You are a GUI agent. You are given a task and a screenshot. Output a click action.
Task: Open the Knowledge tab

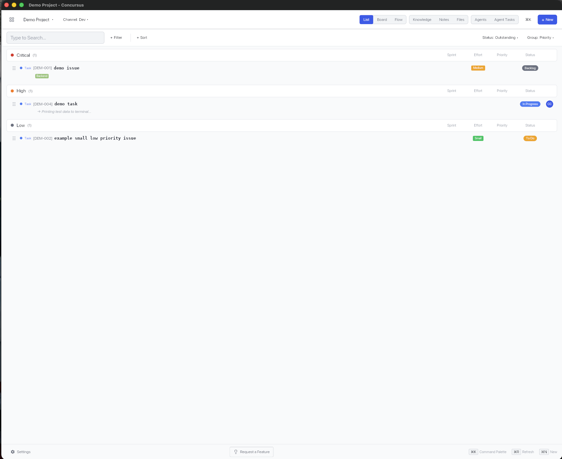pos(422,19)
